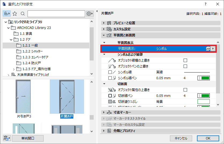The height and width of the screenshot is (144, 224).
Task: Expand 木造用建具ライブラリ.lcf library
Action: coord(8,75)
